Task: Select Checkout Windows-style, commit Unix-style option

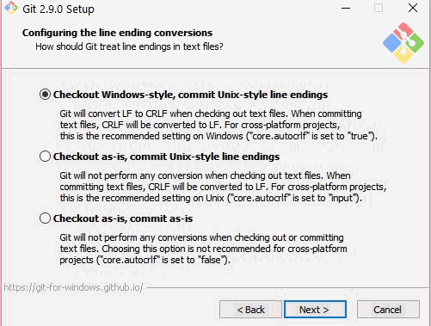Action: click(x=45, y=95)
